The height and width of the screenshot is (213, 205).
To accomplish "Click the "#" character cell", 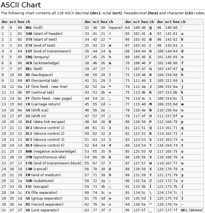I will [x=115, y=45].
